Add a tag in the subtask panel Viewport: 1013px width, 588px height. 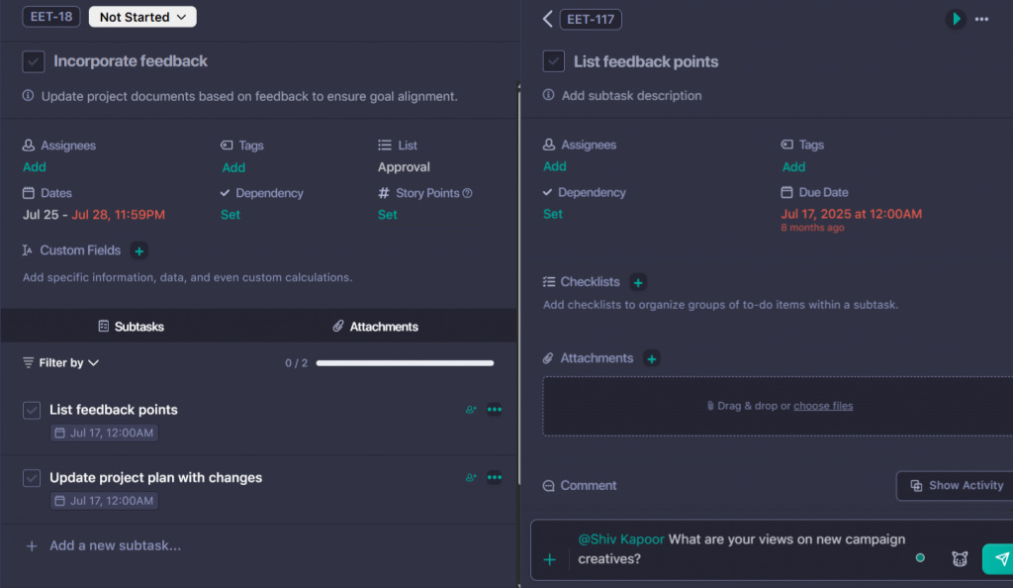[793, 166]
